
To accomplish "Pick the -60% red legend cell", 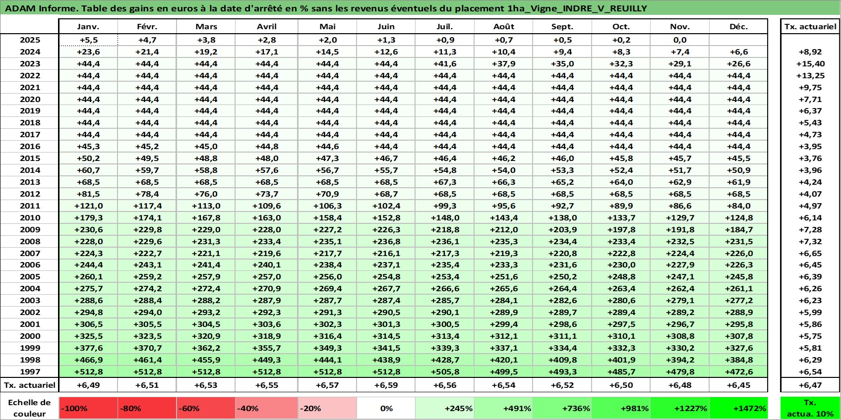I will point(206,408).
